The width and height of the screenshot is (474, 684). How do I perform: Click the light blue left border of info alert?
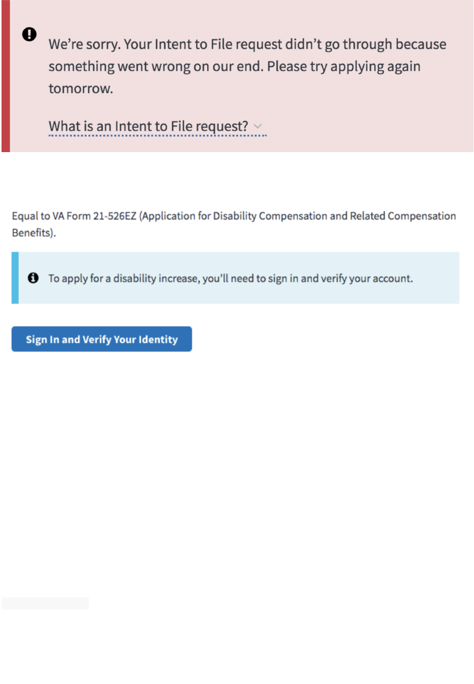pyautogui.click(x=15, y=278)
